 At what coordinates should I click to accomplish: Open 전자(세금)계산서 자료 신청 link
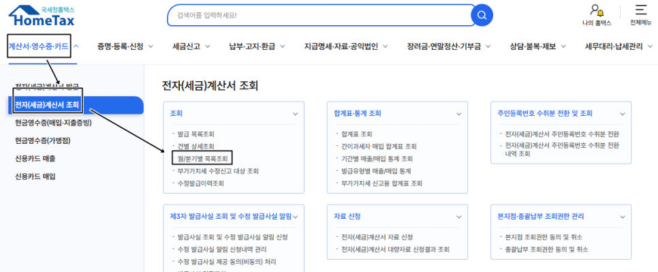(x=377, y=237)
